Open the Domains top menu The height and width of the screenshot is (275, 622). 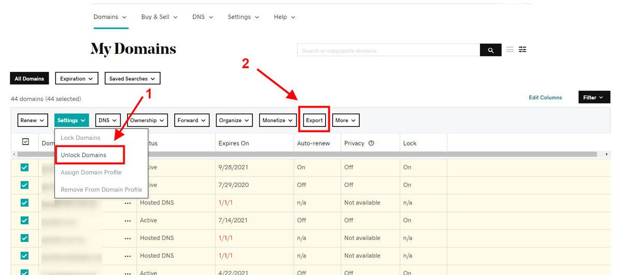tap(110, 17)
